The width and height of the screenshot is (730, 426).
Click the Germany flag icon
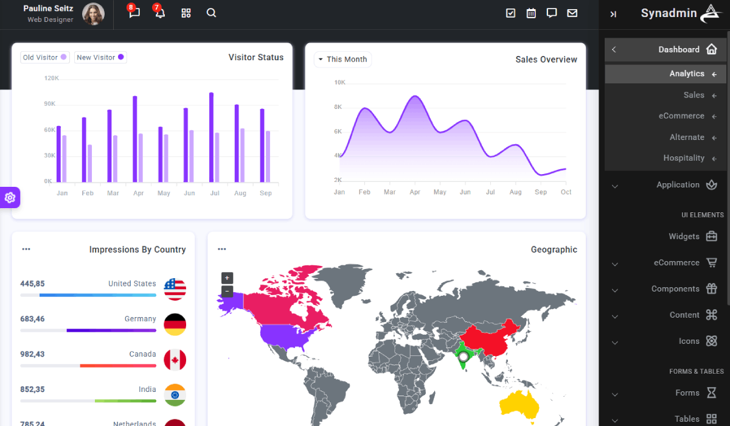click(x=175, y=324)
